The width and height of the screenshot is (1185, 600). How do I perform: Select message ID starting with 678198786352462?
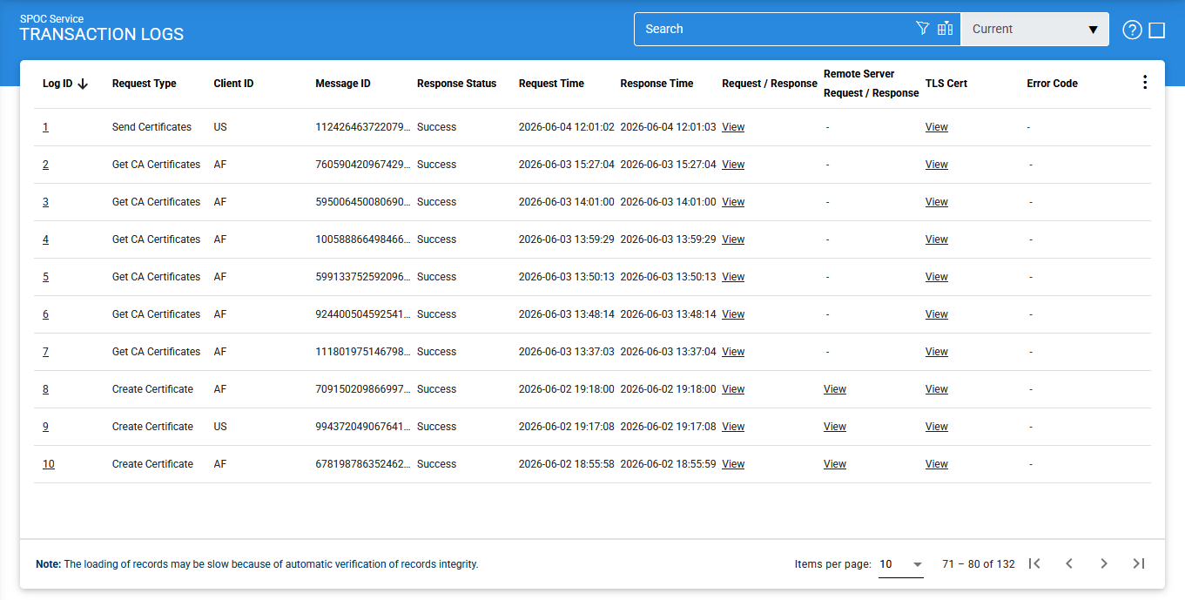coord(363,464)
